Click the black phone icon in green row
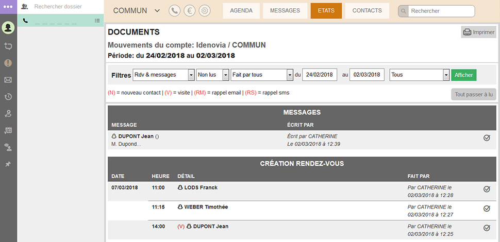Viewport: 500px width, 242px height. click(25, 21)
